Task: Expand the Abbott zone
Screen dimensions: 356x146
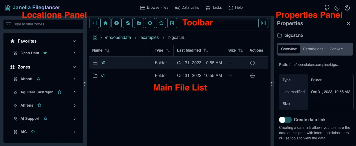Action: [x=75, y=79]
